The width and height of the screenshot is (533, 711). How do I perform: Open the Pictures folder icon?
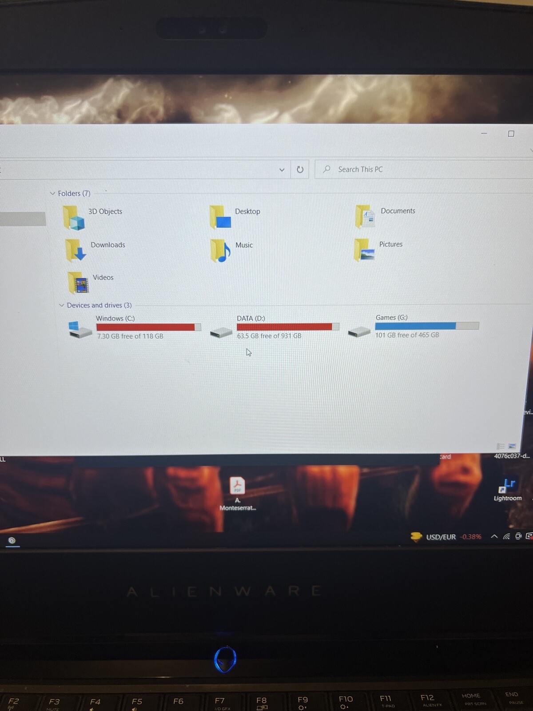tap(364, 250)
